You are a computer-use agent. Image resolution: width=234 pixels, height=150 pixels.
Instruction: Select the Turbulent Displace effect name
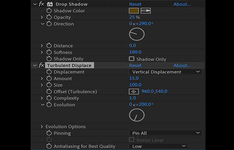click(70, 65)
